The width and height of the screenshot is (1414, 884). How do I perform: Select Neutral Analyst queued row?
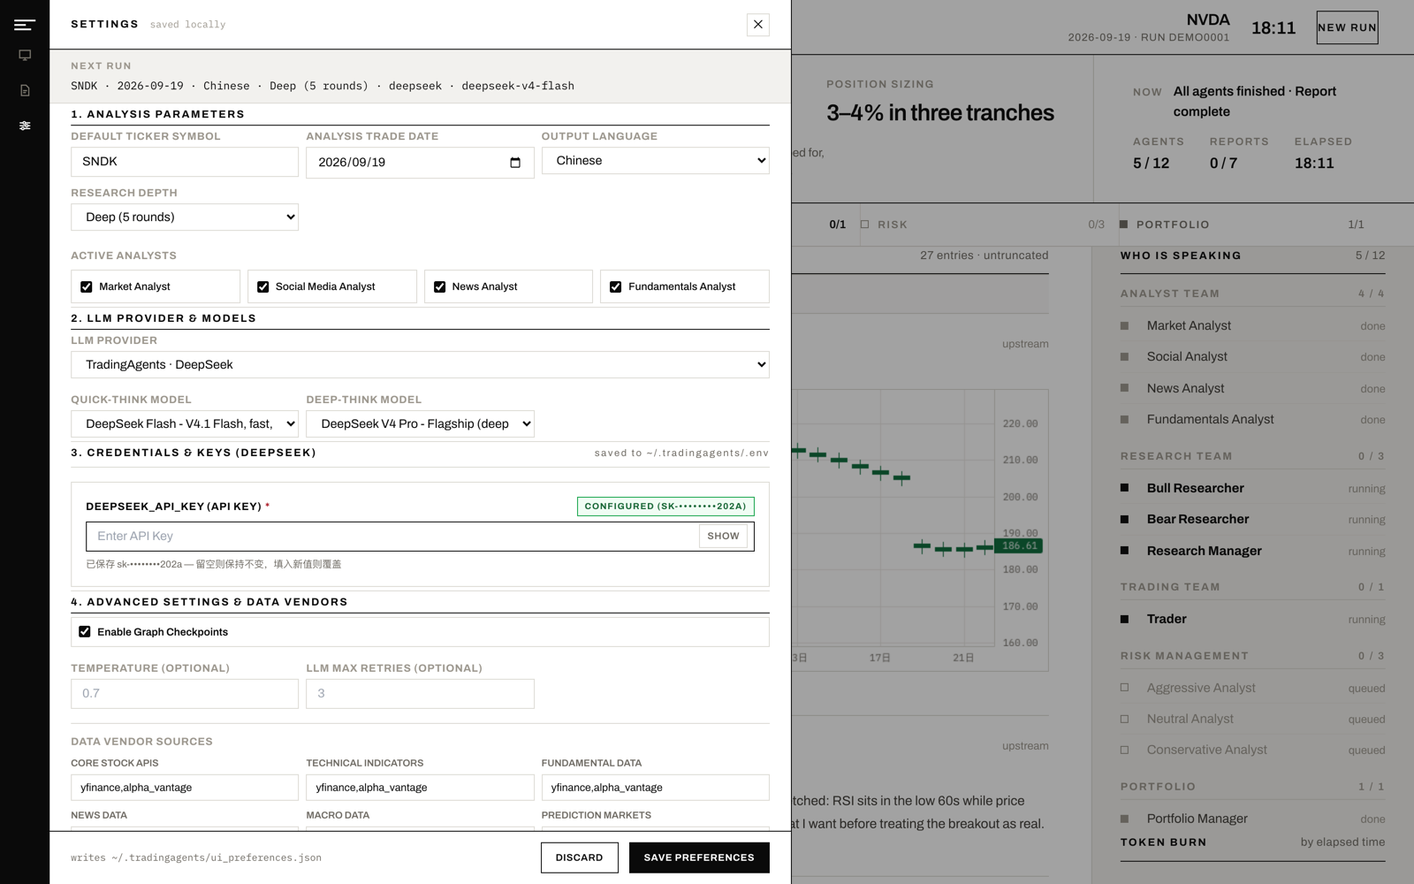pos(1252,720)
